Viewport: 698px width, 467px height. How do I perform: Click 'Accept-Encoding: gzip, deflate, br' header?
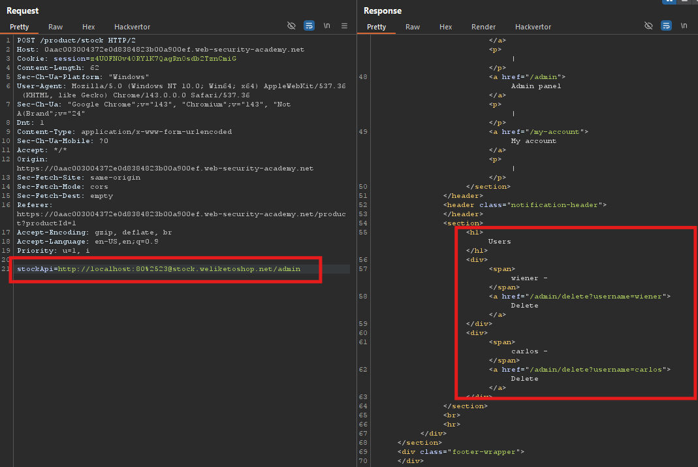(x=95, y=233)
